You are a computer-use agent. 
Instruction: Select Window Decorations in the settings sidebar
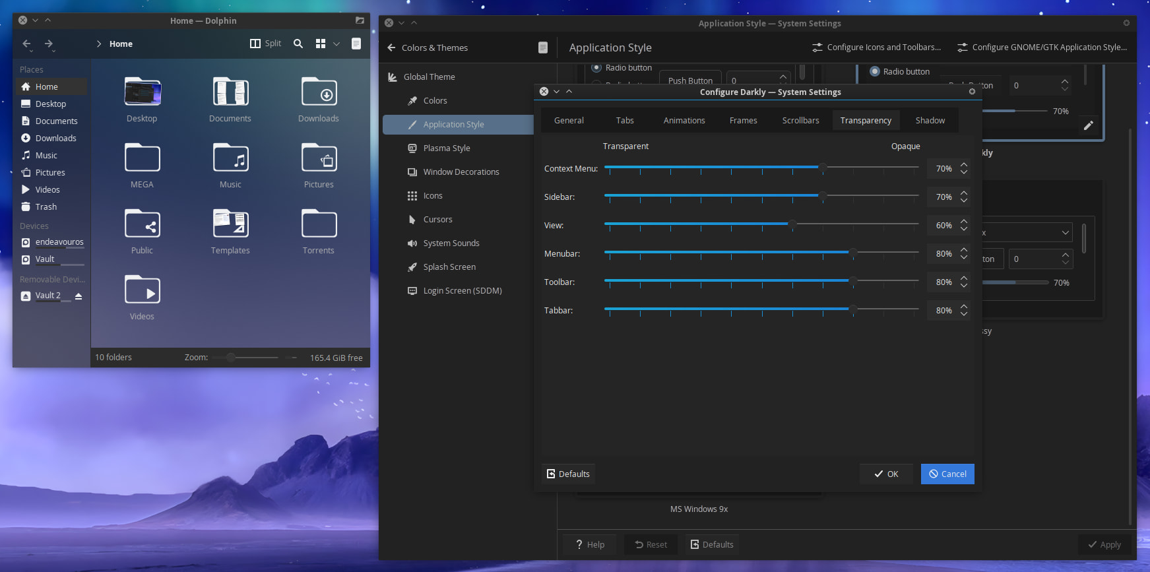461,172
